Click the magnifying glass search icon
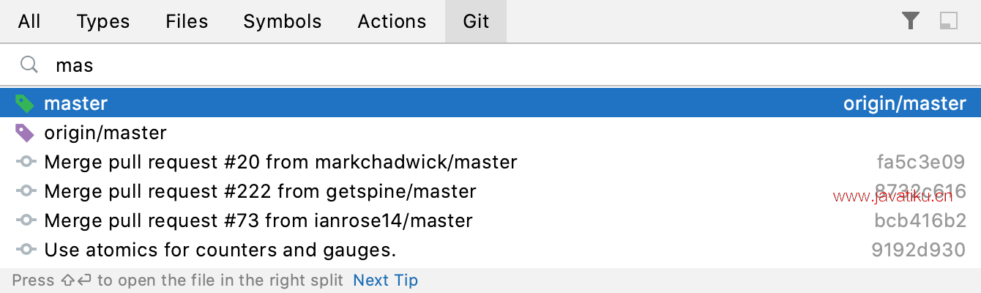 pos(29,64)
